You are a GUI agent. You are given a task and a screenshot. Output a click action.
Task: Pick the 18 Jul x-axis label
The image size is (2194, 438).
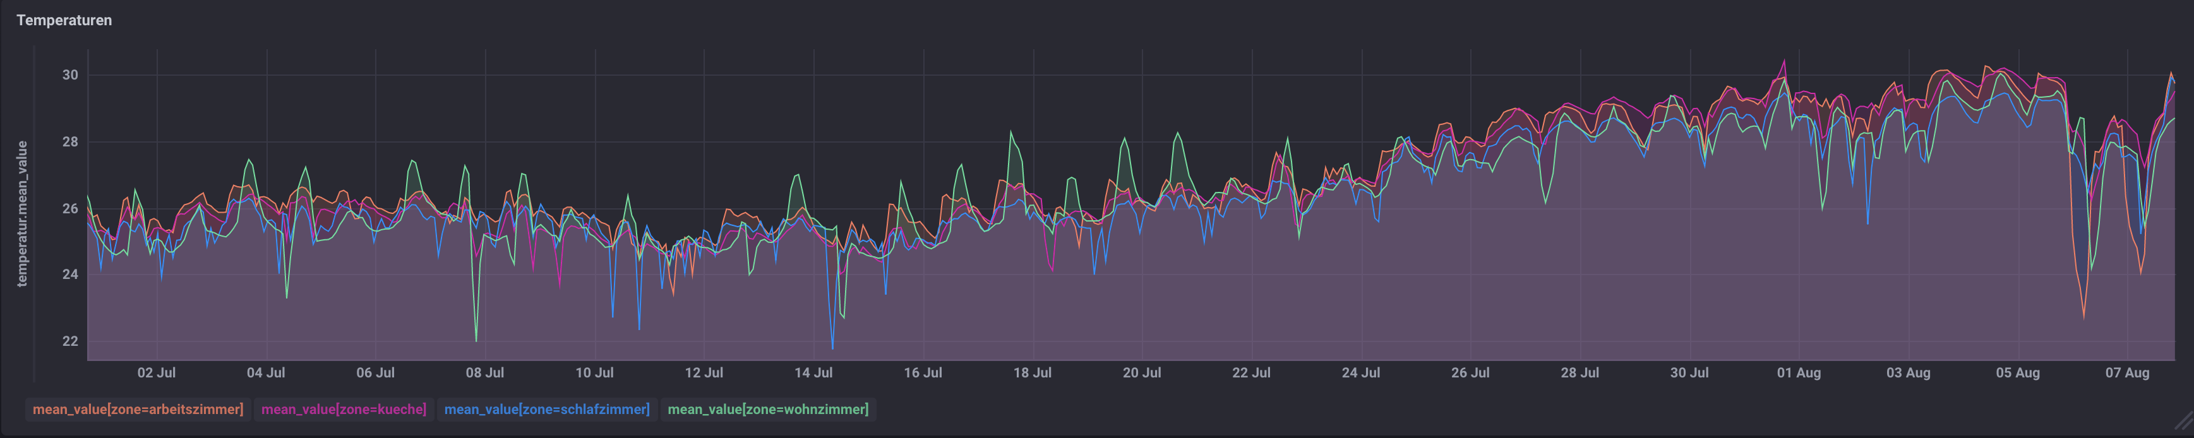1033,374
